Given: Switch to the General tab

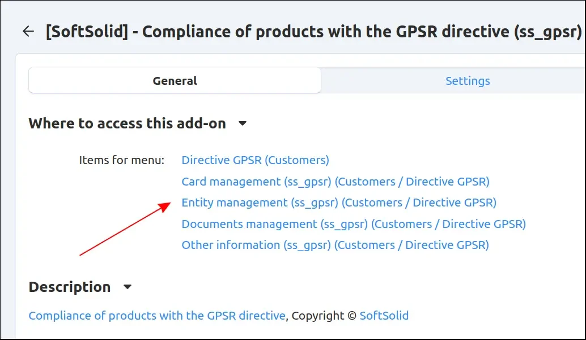Looking at the screenshot, I should pyautogui.click(x=175, y=81).
